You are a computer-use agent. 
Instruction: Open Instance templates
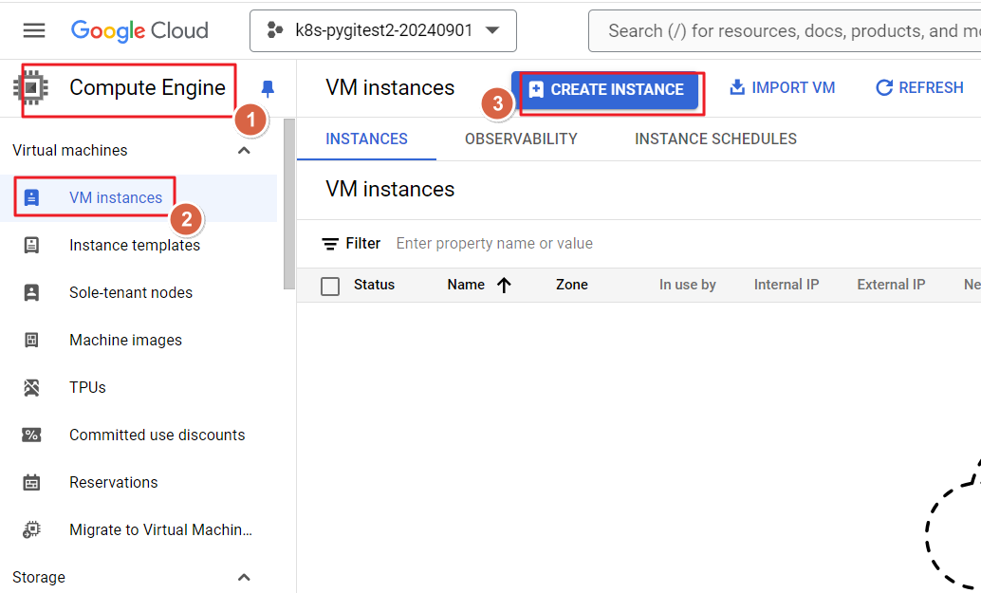pos(135,245)
